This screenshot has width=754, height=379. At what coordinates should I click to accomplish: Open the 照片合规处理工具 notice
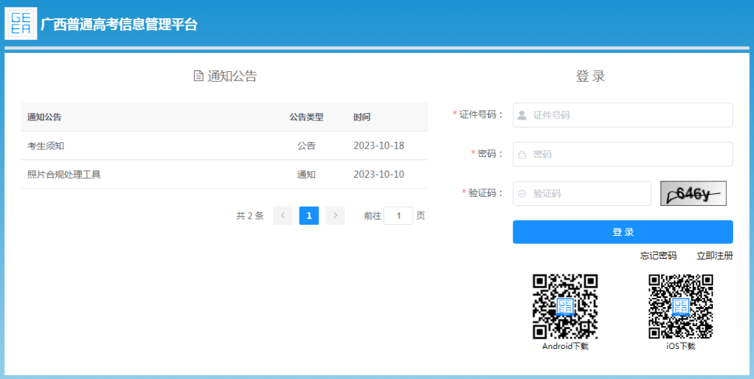[x=64, y=174]
